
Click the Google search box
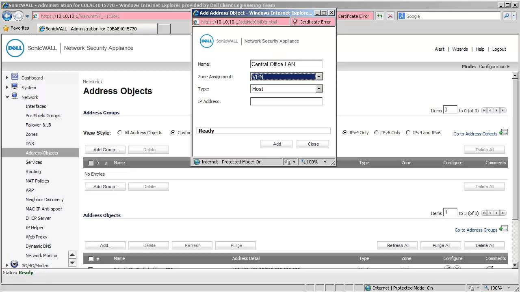point(449,16)
